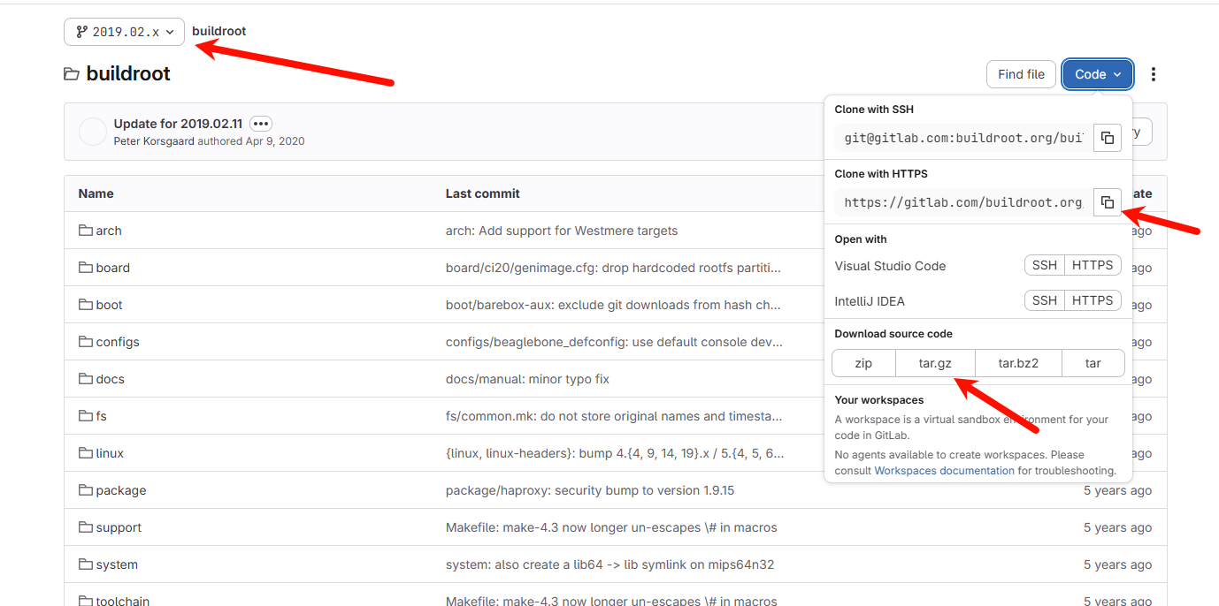The height and width of the screenshot is (606, 1219).
Task: Click the arch folder icon
Action: tap(86, 231)
